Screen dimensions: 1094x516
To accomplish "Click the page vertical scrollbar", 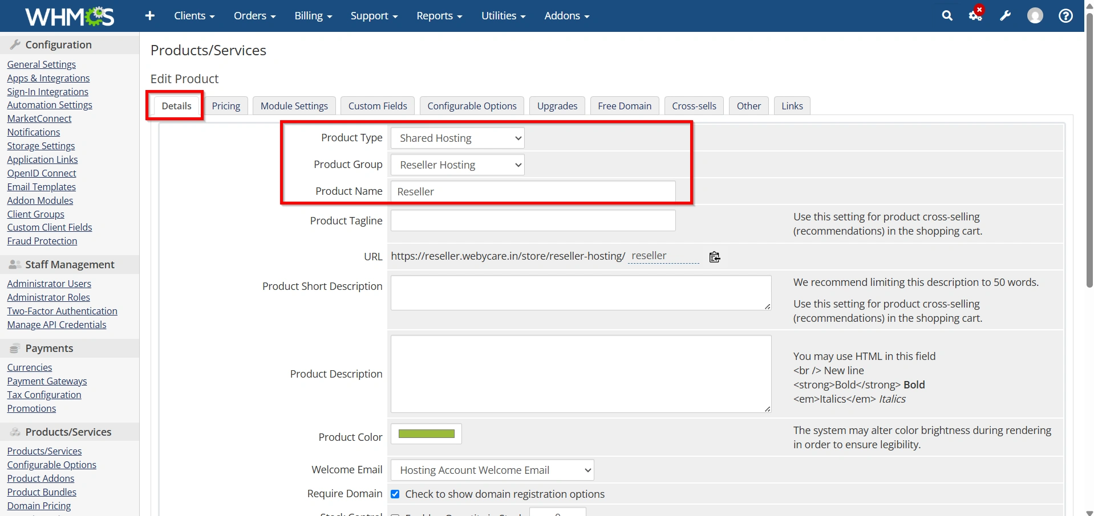I will [x=1089, y=150].
